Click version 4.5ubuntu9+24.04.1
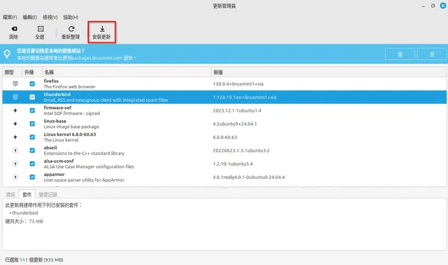Screen dimensions: 448x265 point(234,124)
